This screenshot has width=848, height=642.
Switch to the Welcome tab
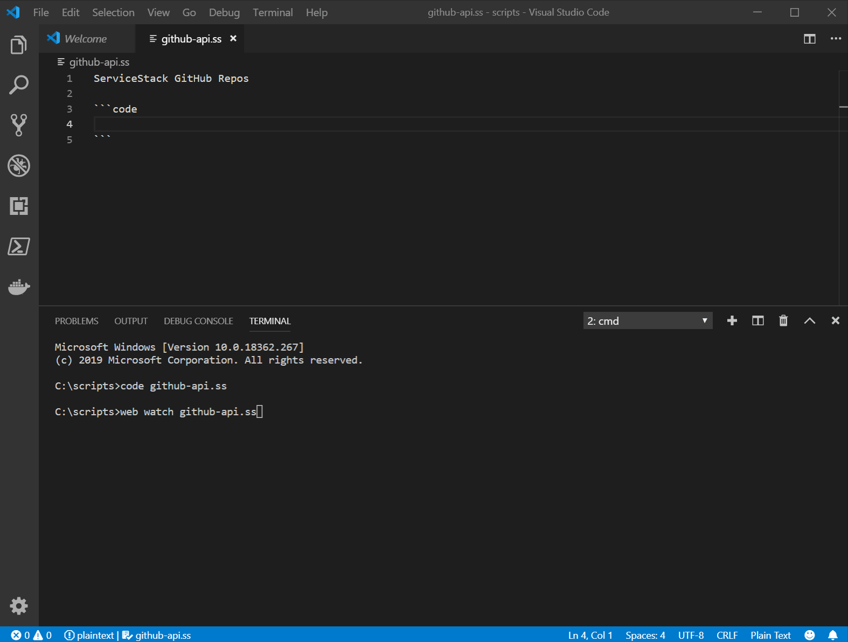coord(87,39)
